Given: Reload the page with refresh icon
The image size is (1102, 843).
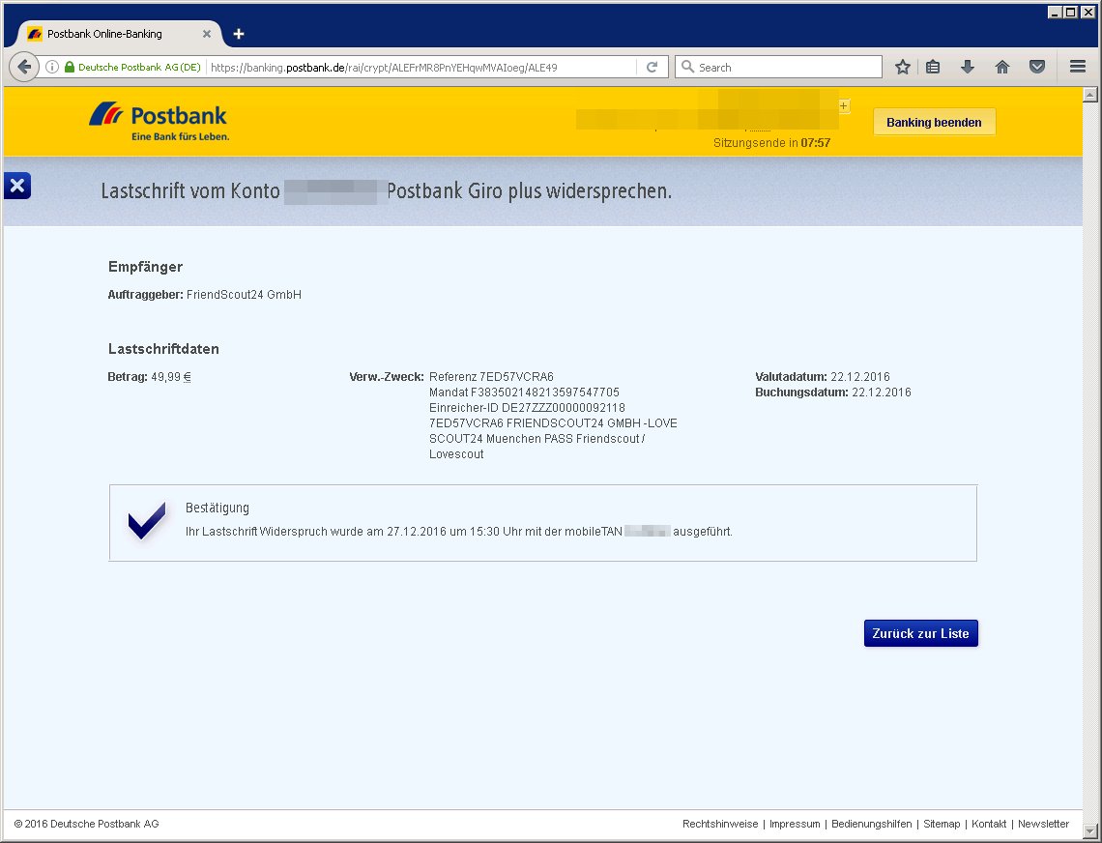Looking at the screenshot, I should click(652, 67).
